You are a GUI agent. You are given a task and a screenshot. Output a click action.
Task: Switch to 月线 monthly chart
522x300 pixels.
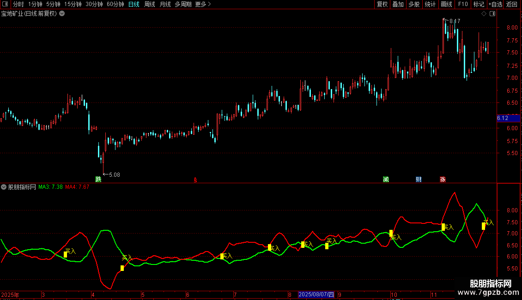pyautogui.click(x=165, y=4)
